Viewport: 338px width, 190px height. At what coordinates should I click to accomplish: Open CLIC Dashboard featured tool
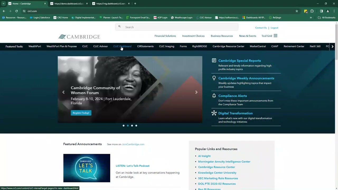(122, 46)
